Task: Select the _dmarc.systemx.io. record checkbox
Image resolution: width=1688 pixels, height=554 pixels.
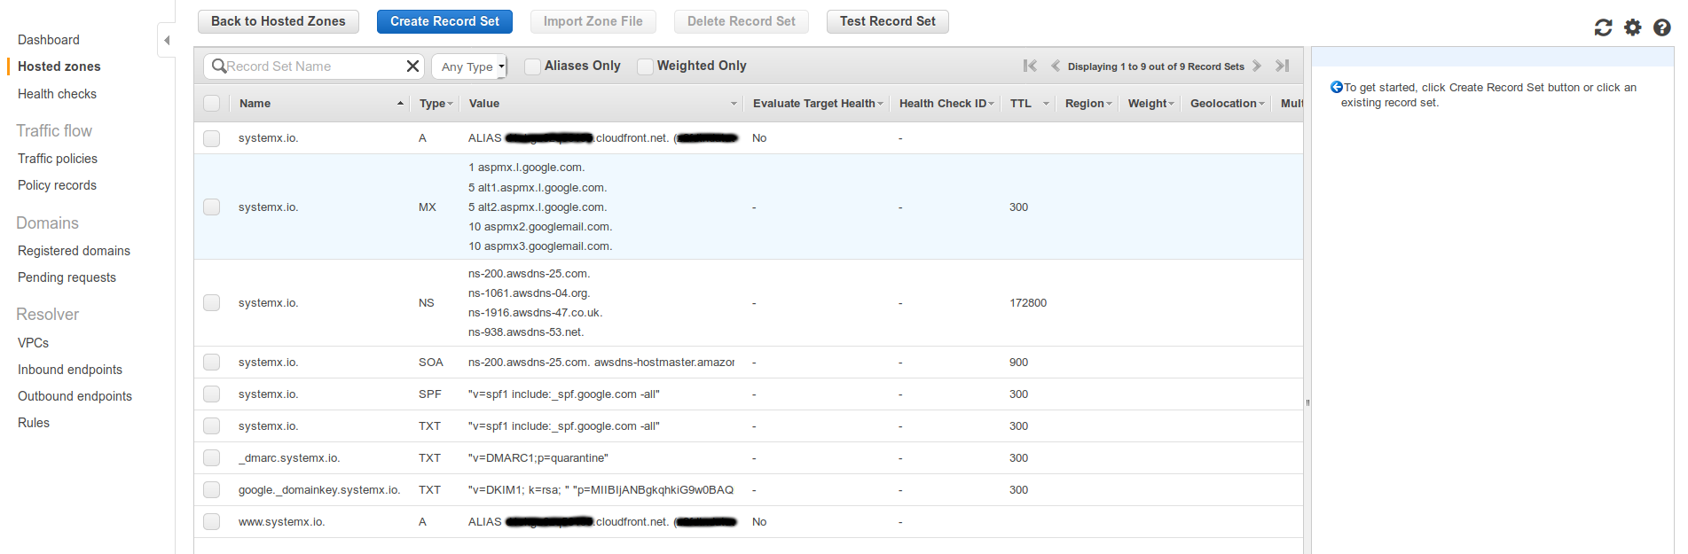Action: pos(211,457)
